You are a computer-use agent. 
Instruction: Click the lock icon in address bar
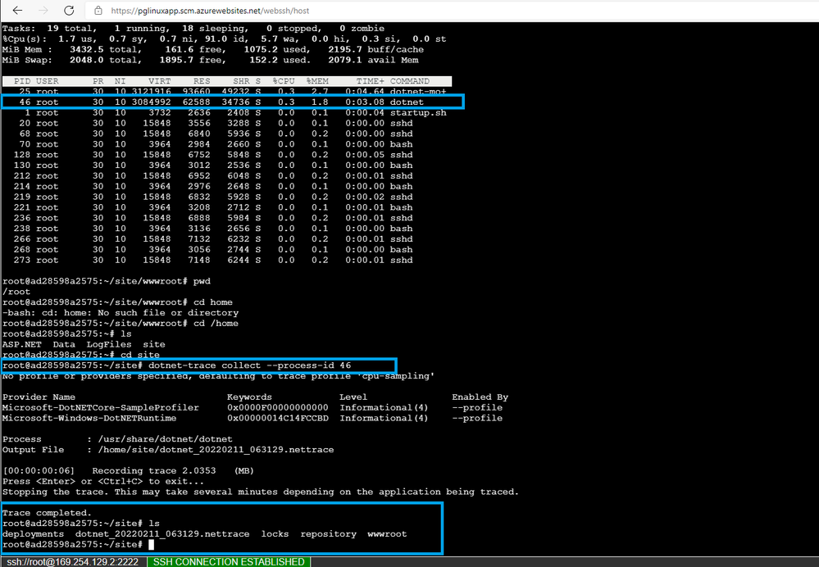point(98,11)
